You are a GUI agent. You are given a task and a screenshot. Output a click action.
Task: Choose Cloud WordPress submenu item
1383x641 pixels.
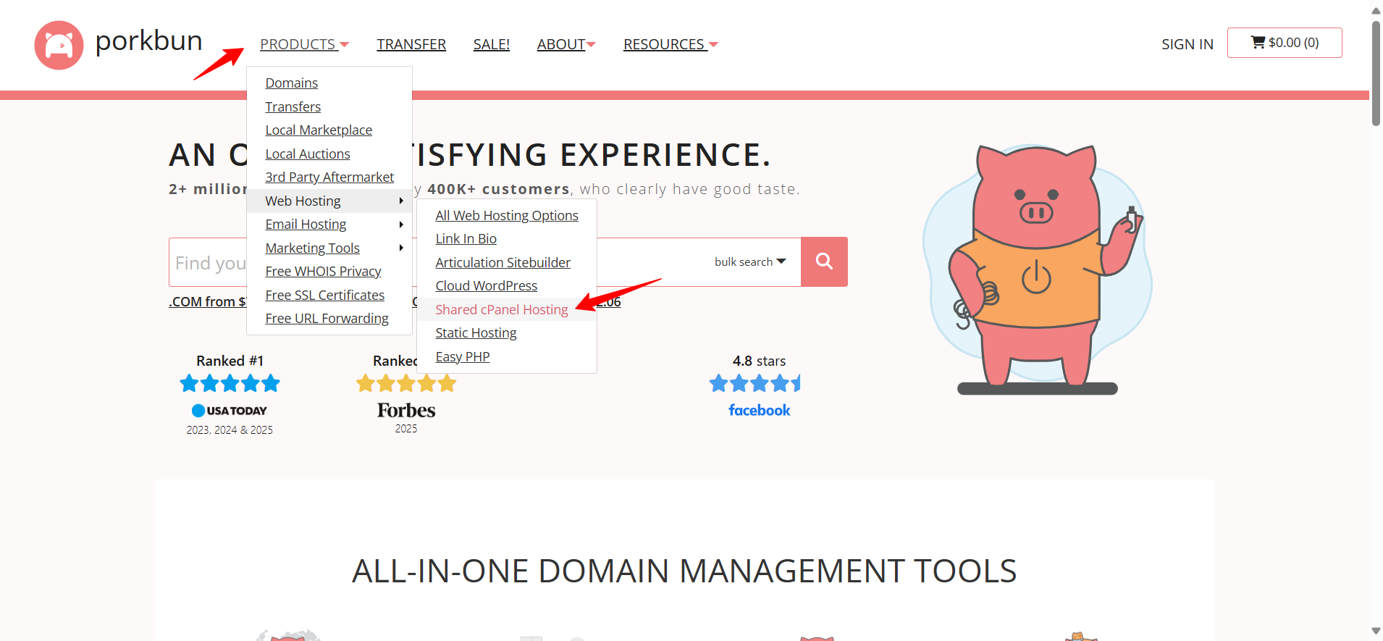(487, 286)
